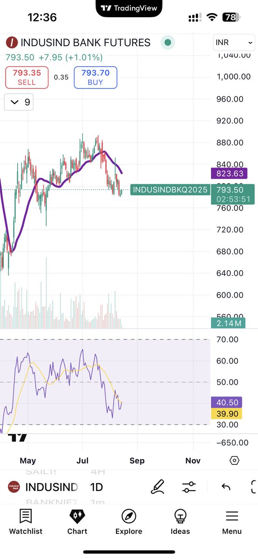This screenshot has width=258, height=559.
Task: Tap the cellular signal icon in status bar
Action: click(194, 18)
